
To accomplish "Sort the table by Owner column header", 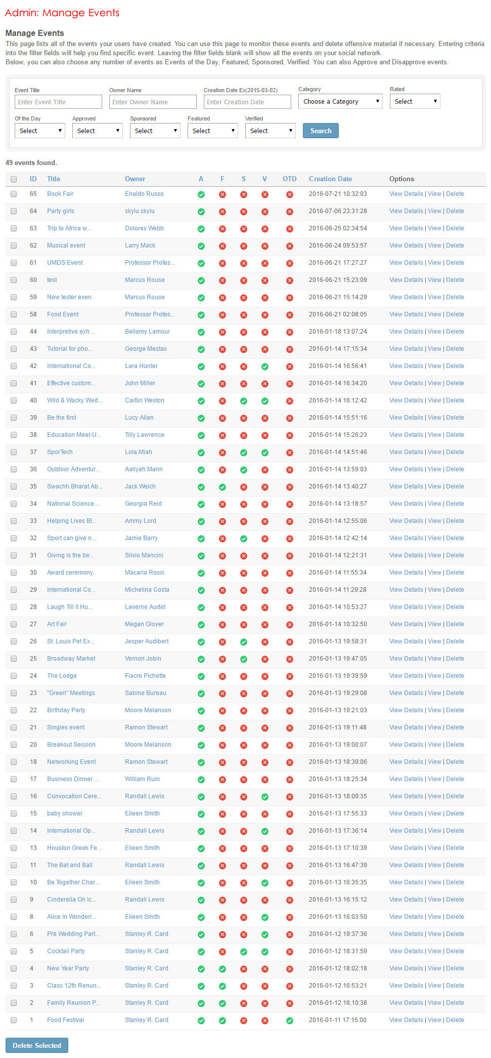I will 135,179.
